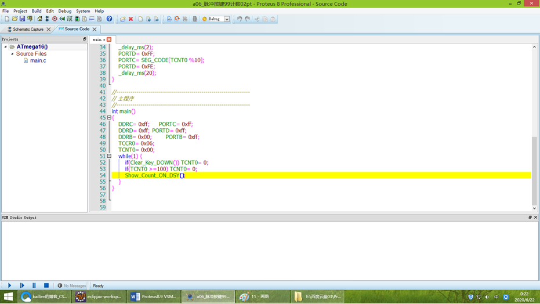540x304 pixels.
Task: Close the main.c editor tab
Action: (x=109, y=39)
